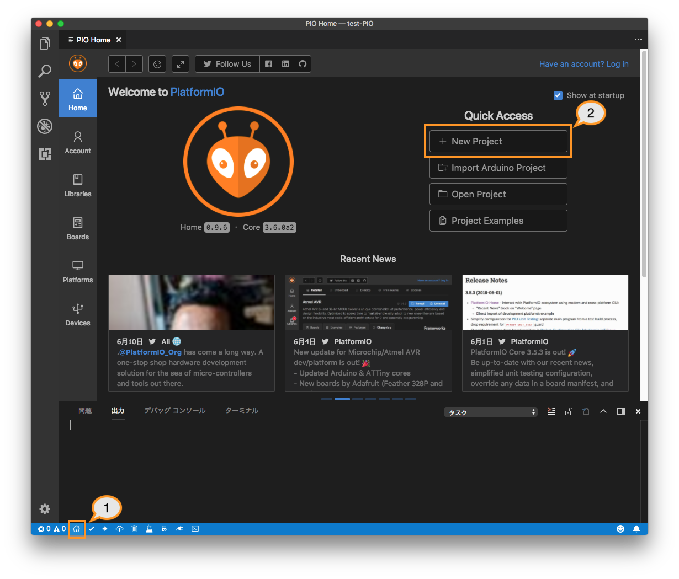The height and width of the screenshot is (579, 679).
Task: Open the GitHub icon in the top toolbar
Action: click(303, 64)
